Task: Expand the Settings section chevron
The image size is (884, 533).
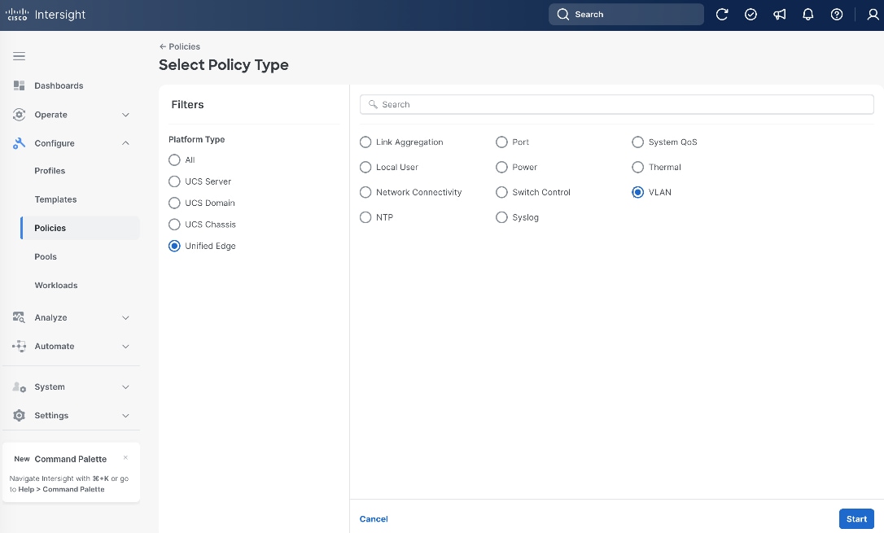Action: tap(125, 416)
